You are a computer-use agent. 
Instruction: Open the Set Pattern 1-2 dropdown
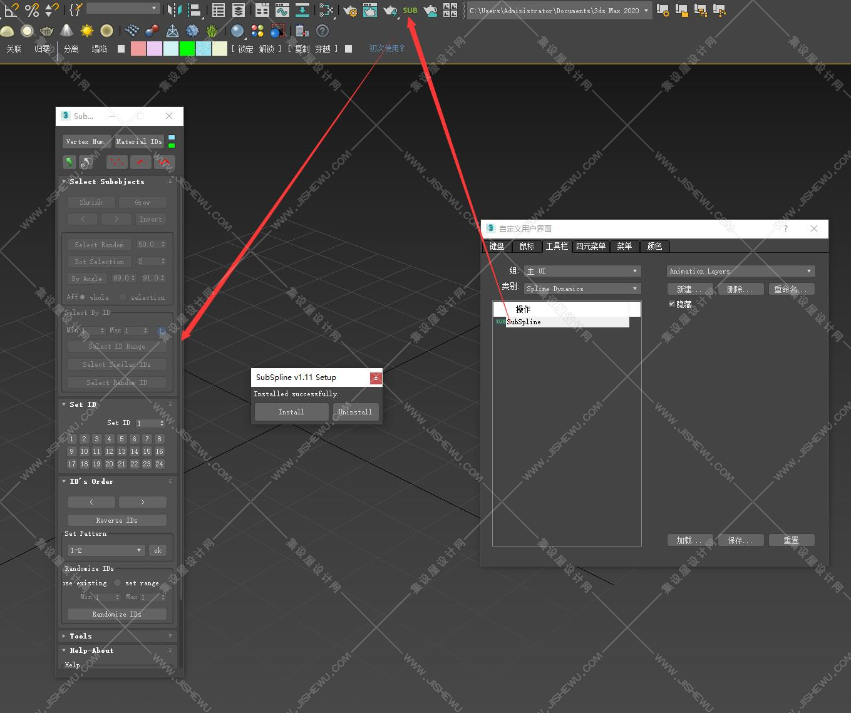click(106, 550)
